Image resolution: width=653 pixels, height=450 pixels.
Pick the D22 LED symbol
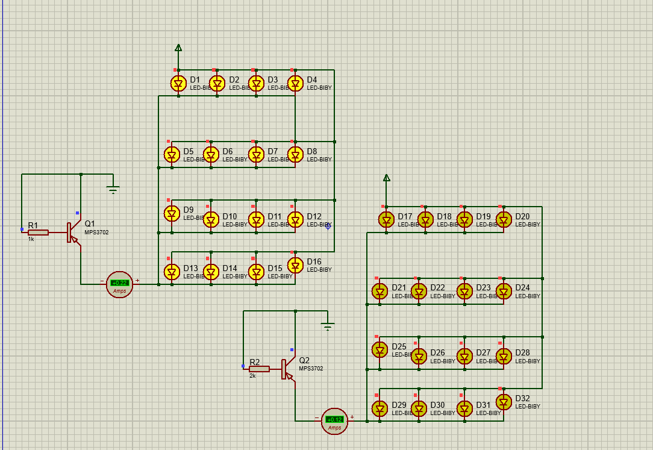[x=419, y=292]
